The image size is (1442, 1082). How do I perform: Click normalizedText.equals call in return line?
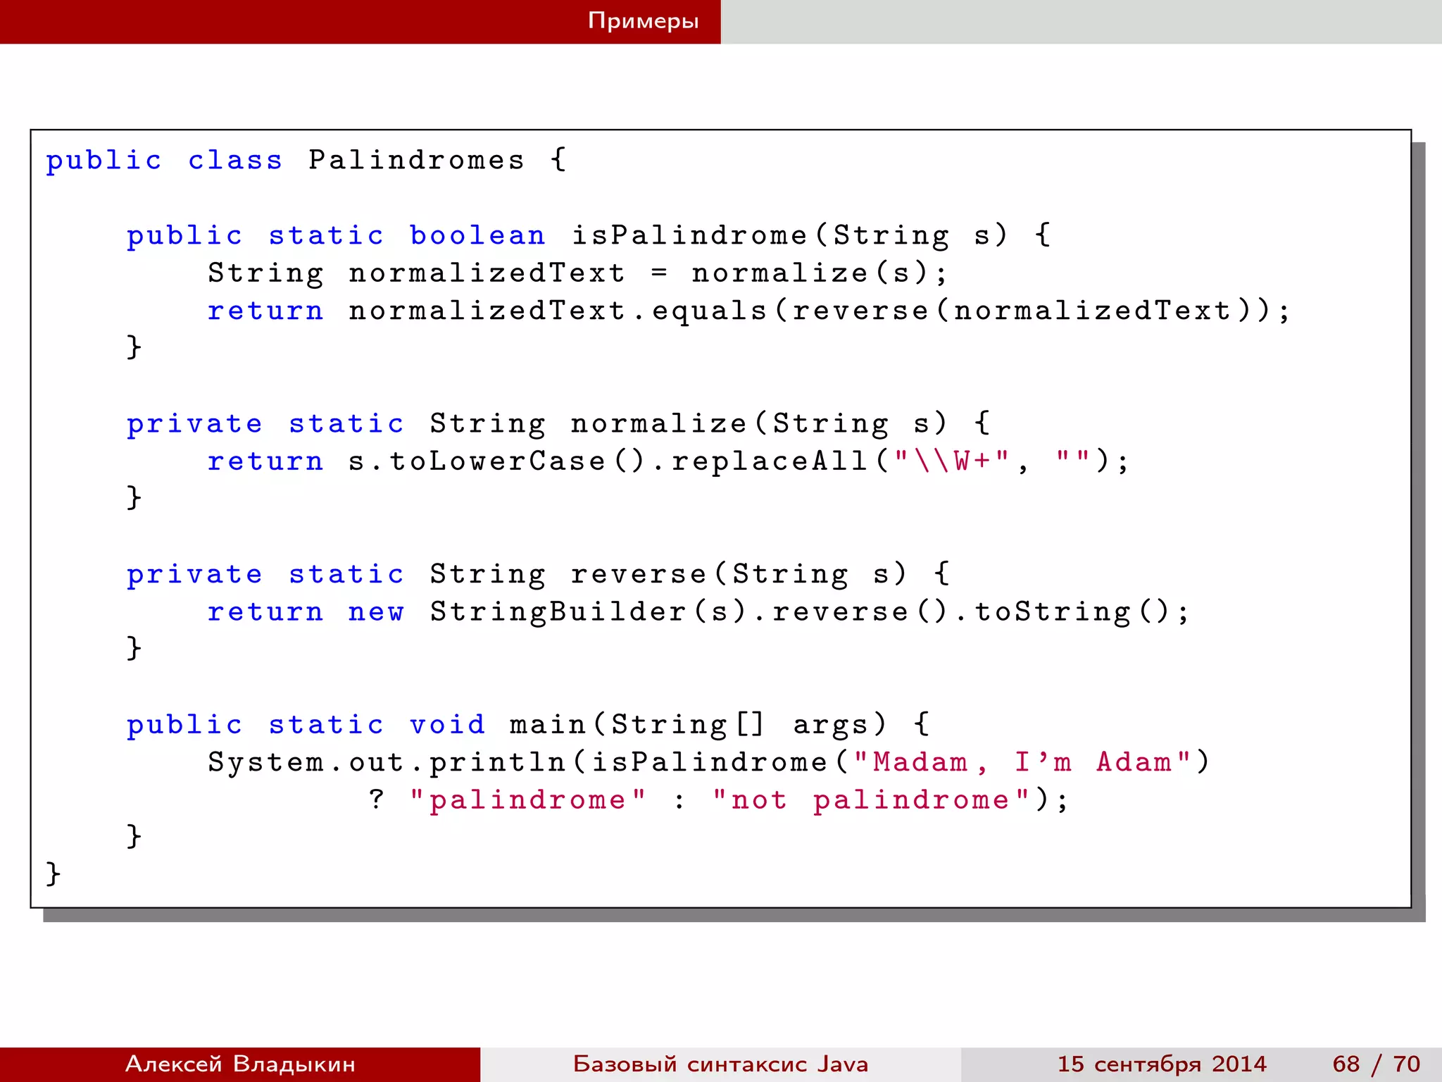coord(558,311)
